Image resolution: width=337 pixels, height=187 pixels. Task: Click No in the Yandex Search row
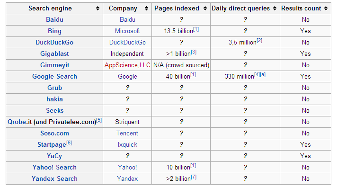tap(306, 179)
